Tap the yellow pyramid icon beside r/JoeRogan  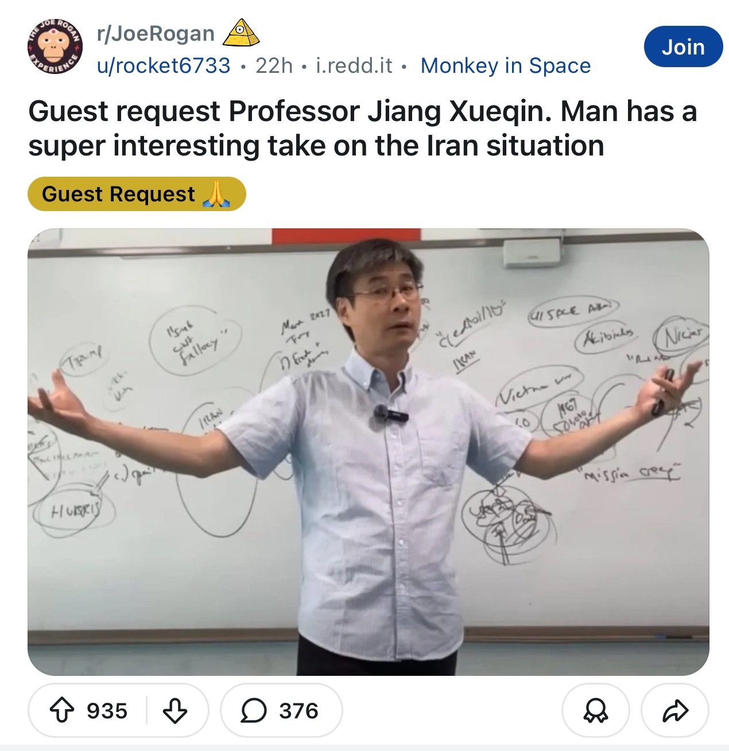(241, 33)
